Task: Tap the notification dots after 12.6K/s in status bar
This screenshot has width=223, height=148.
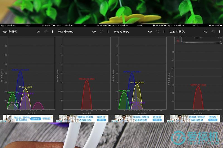Action: click(x=72, y=26)
